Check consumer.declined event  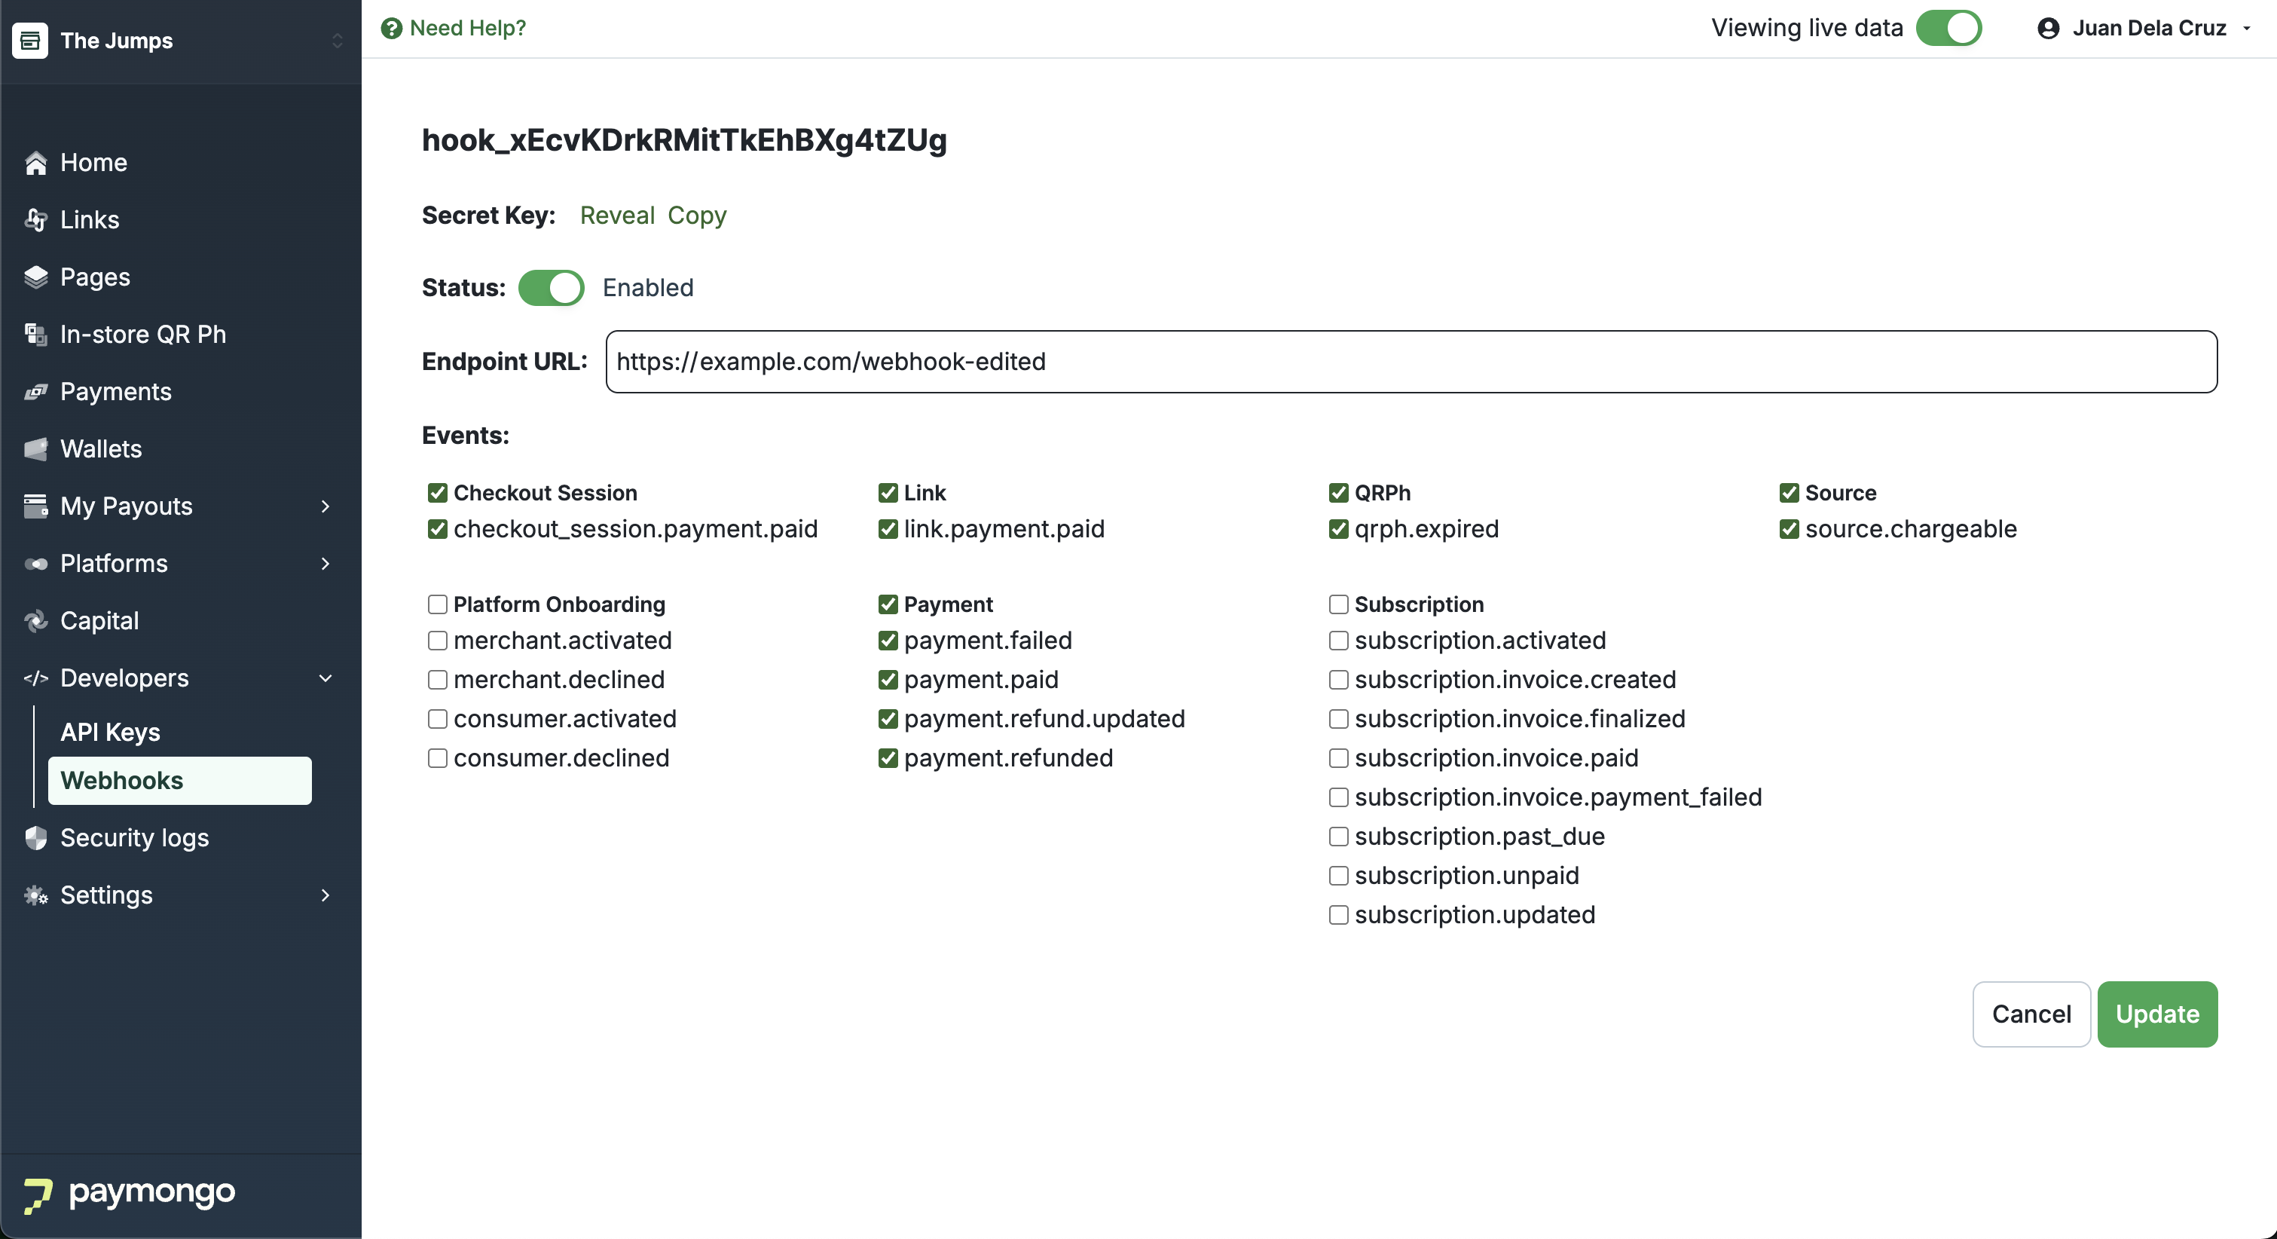(x=438, y=759)
